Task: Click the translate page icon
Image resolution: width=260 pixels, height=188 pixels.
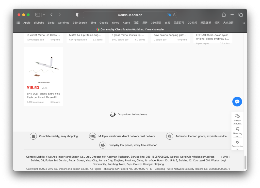Action: [169, 15]
